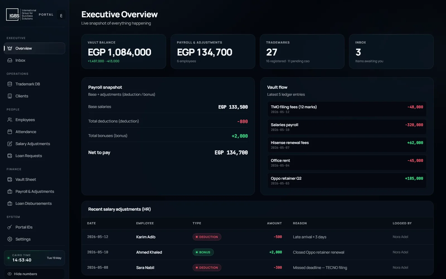Go to Trademark DB

pos(35,84)
